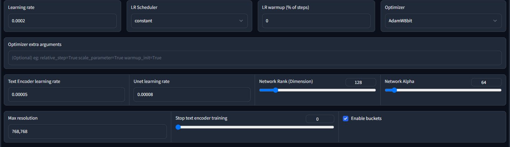Click the middle of the Network Alpha slider track

[443, 90]
